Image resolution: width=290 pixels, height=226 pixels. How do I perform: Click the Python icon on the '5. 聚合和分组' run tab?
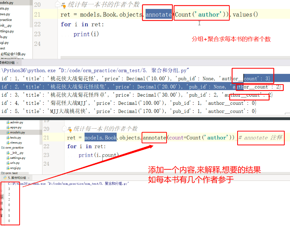(5, 178)
